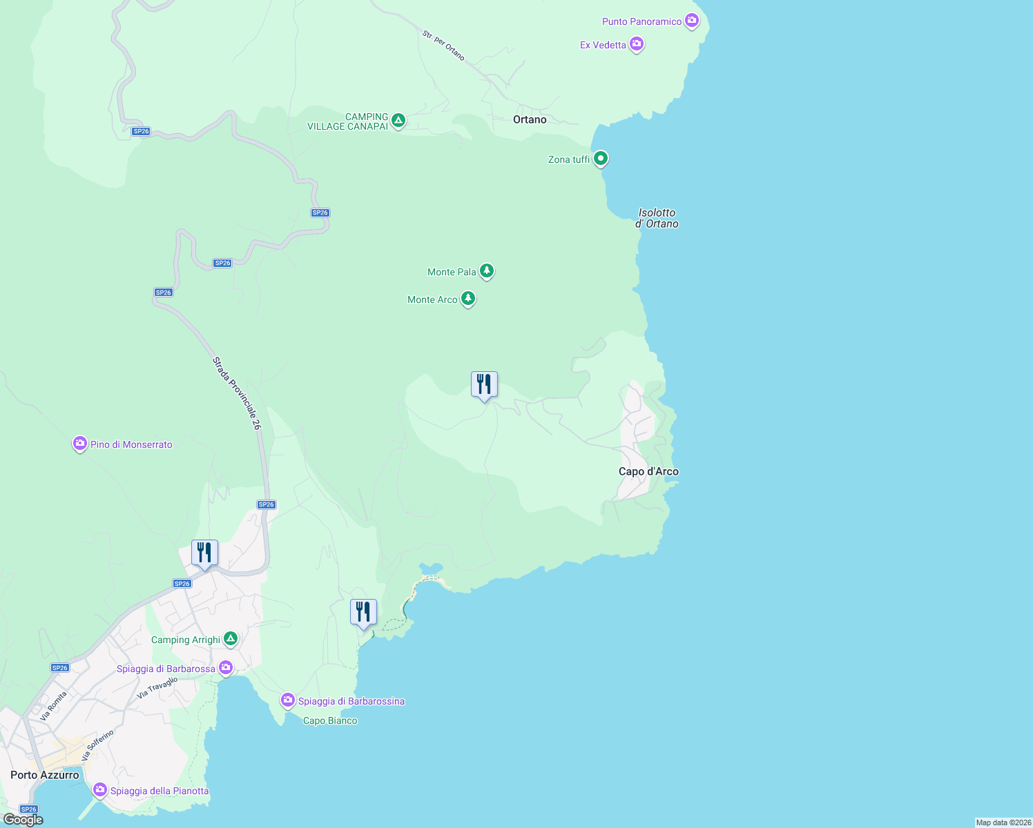The image size is (1033, 828).
Task: Click the Capo d'Arco label
Action: pyautogui.click(x=648, y=471)
